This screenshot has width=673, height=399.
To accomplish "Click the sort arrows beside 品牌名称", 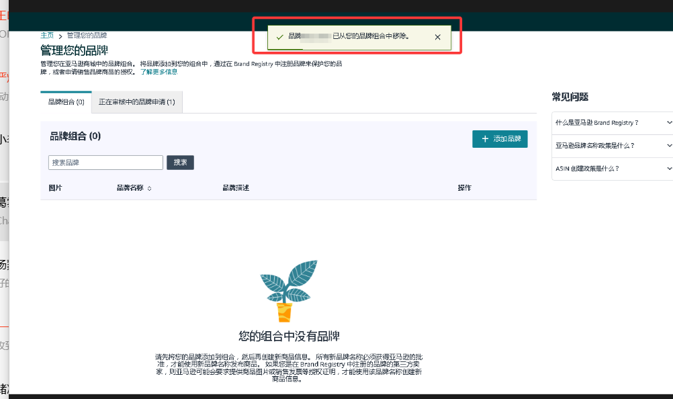I will click(149, 189).
